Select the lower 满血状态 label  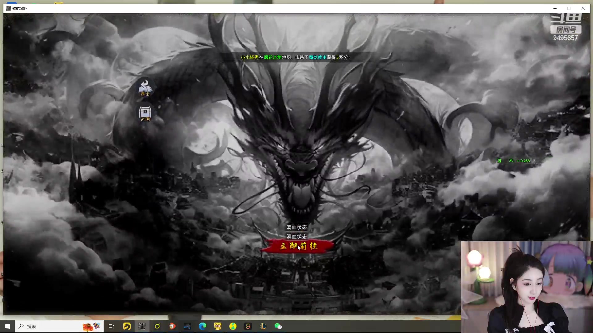pos(296,236)
